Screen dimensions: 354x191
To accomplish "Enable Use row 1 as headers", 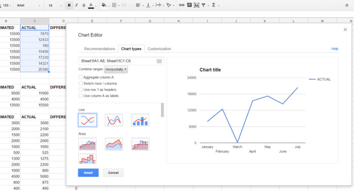I will point(80,89).
